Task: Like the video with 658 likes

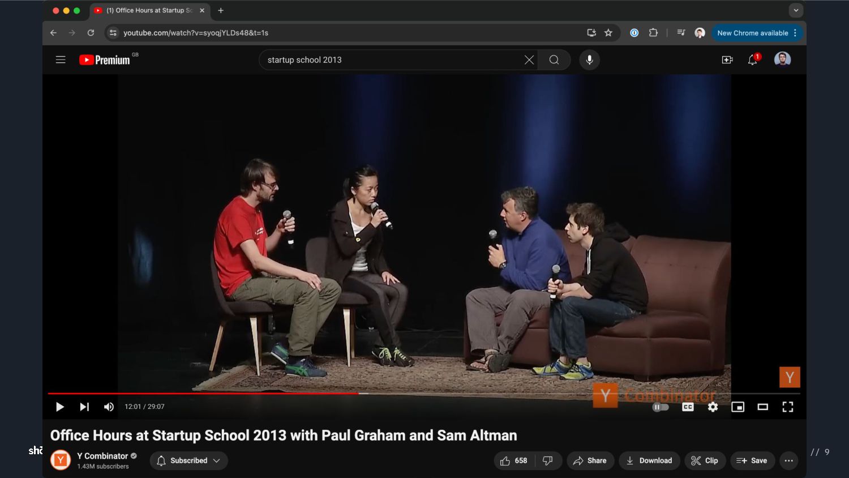Action: coord(514,460)
